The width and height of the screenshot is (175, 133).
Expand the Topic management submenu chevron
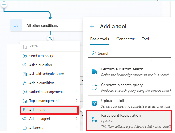pyautogui.click(x=77, y=101)
